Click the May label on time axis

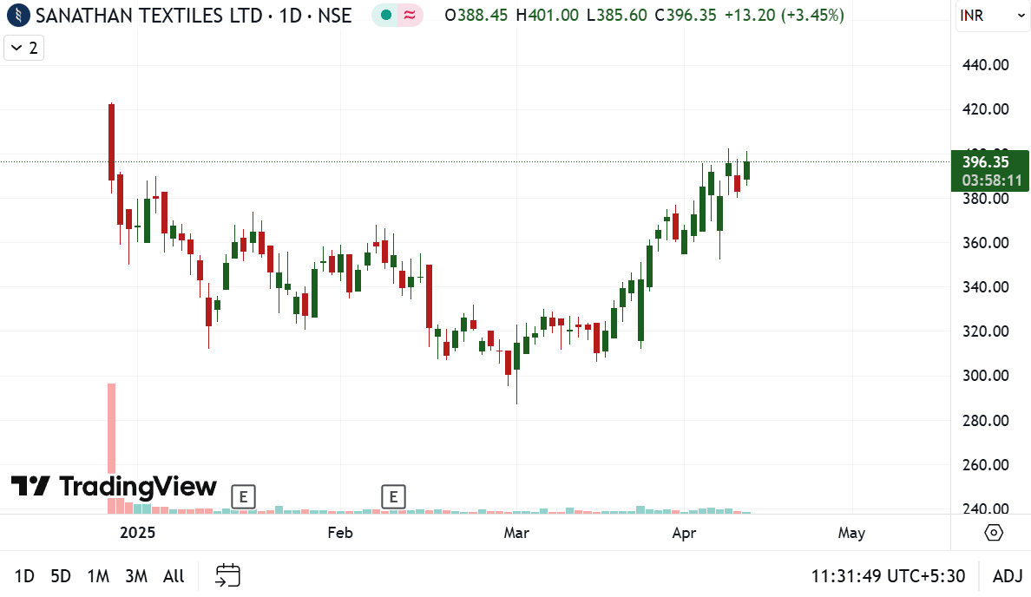tap(851, 533)
